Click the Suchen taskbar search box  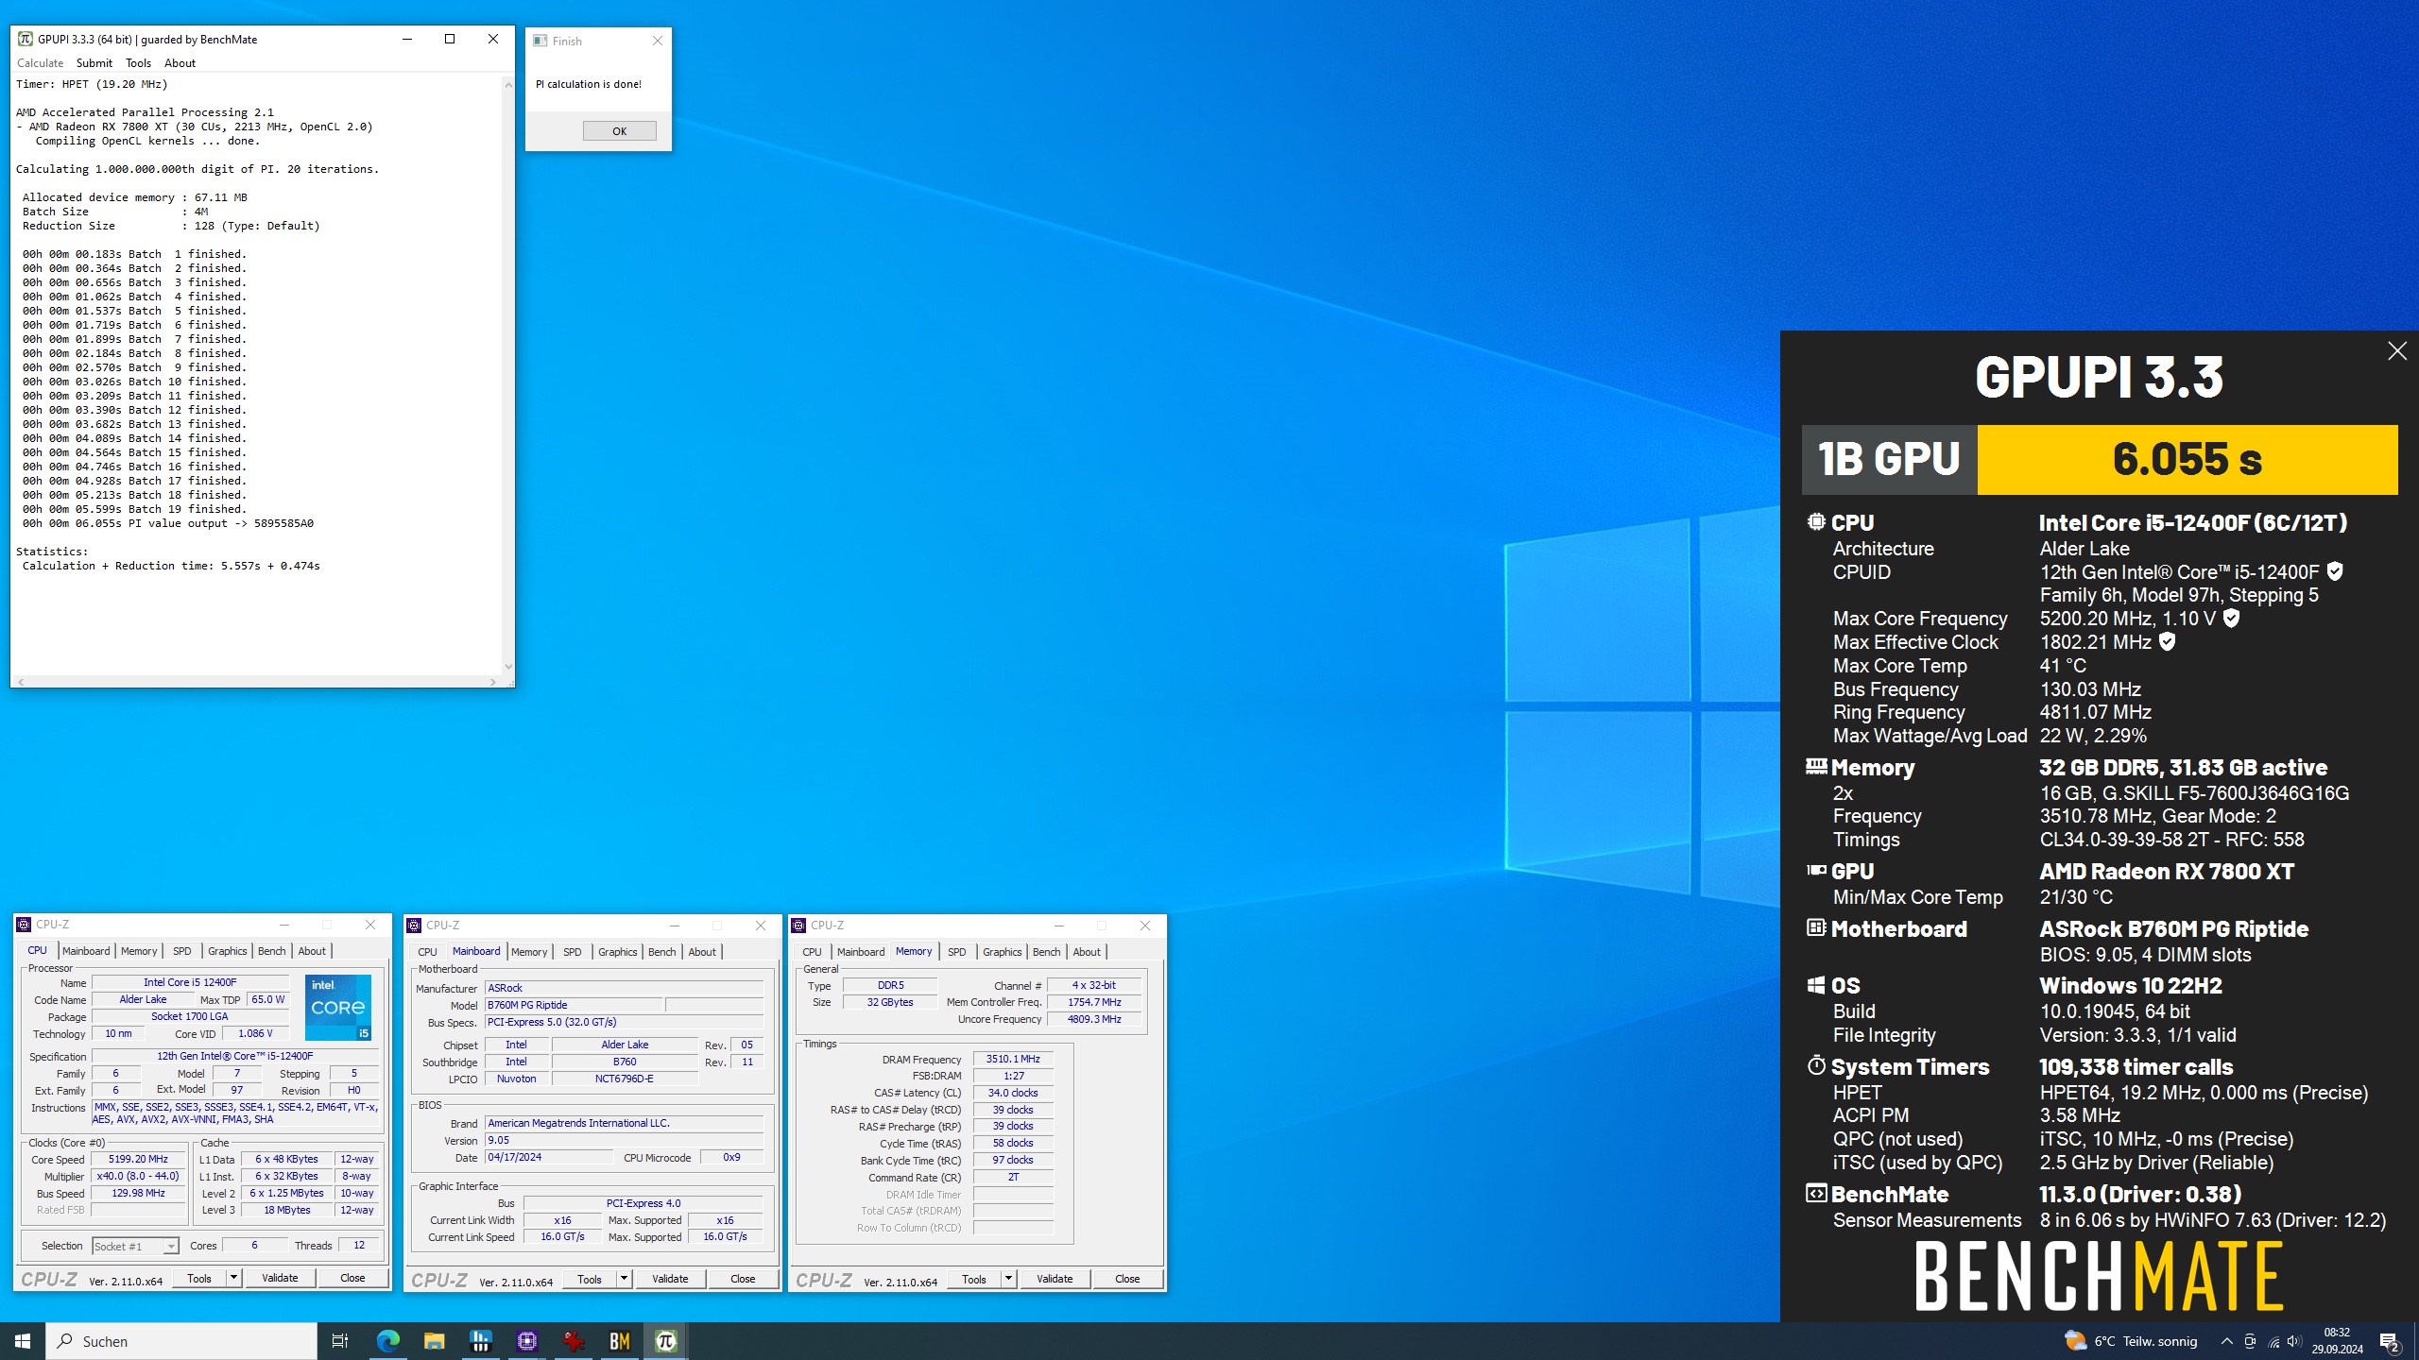[181, 1341]
